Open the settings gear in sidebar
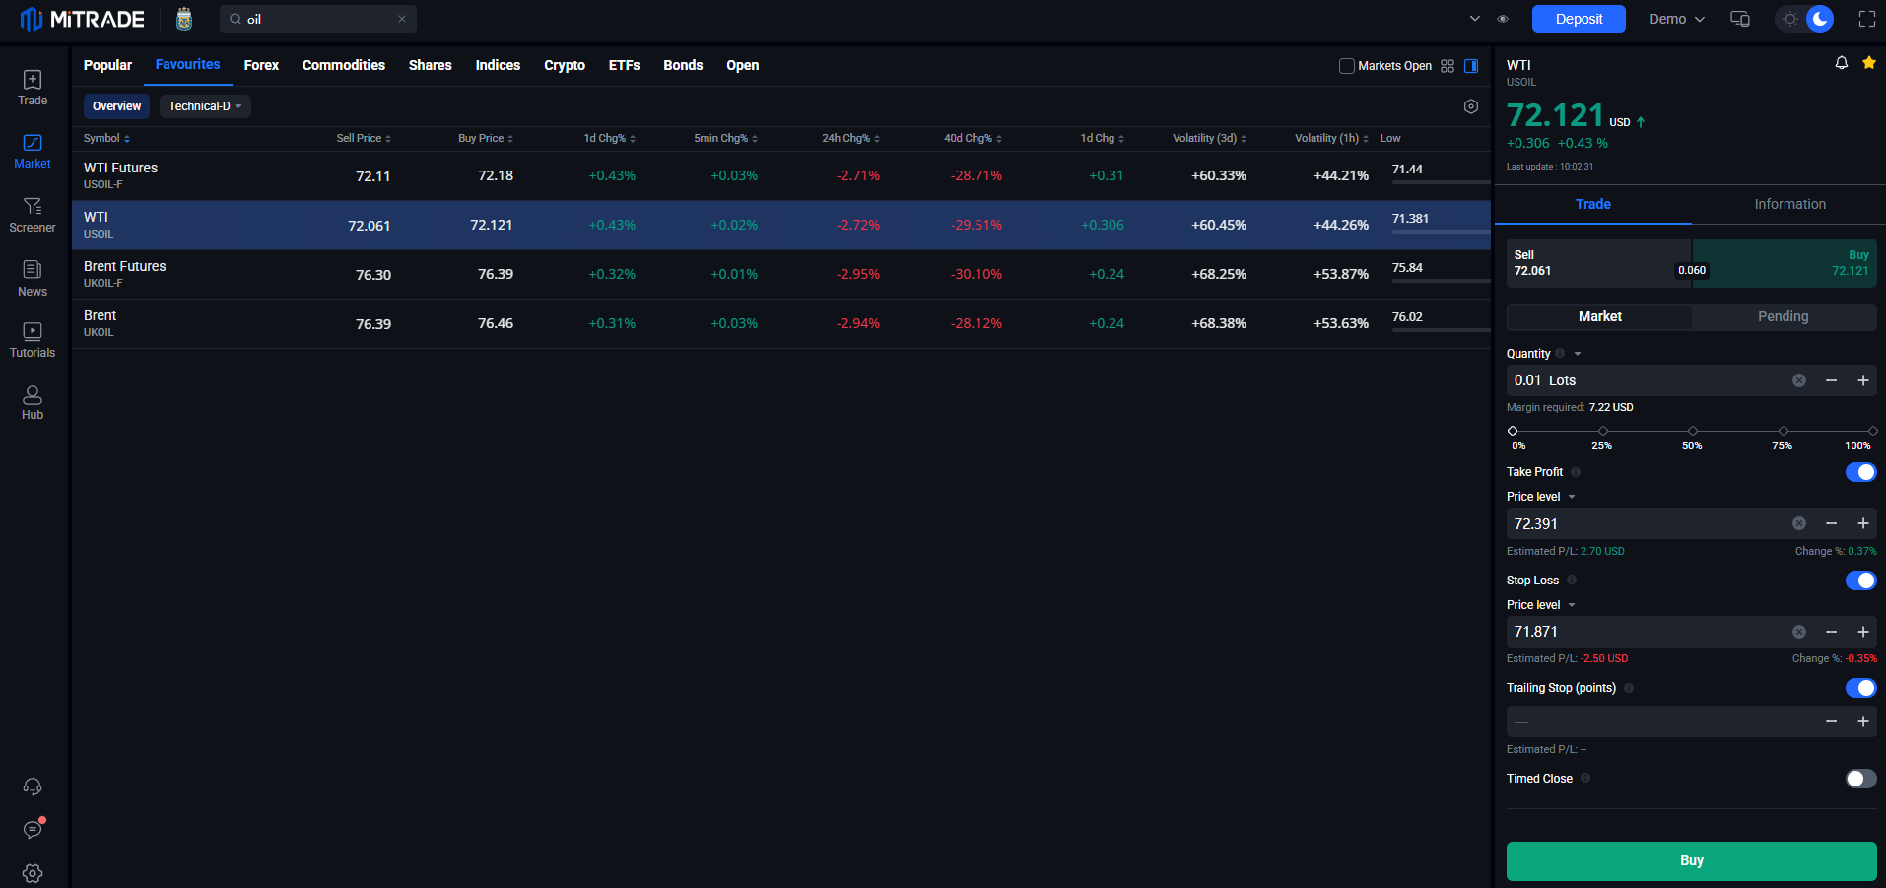The height and width of the screenshot is (888, 1886). point(33,873)
